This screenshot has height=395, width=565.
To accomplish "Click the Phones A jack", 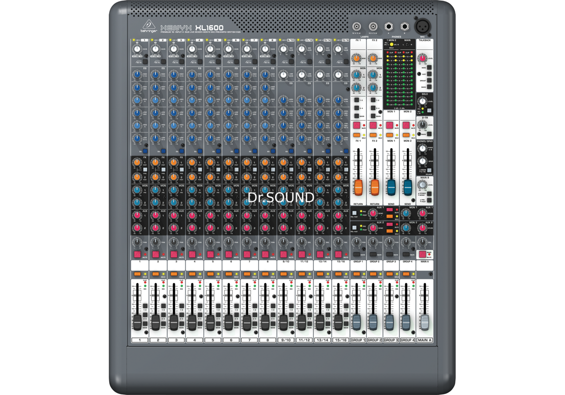I will 389,26.
